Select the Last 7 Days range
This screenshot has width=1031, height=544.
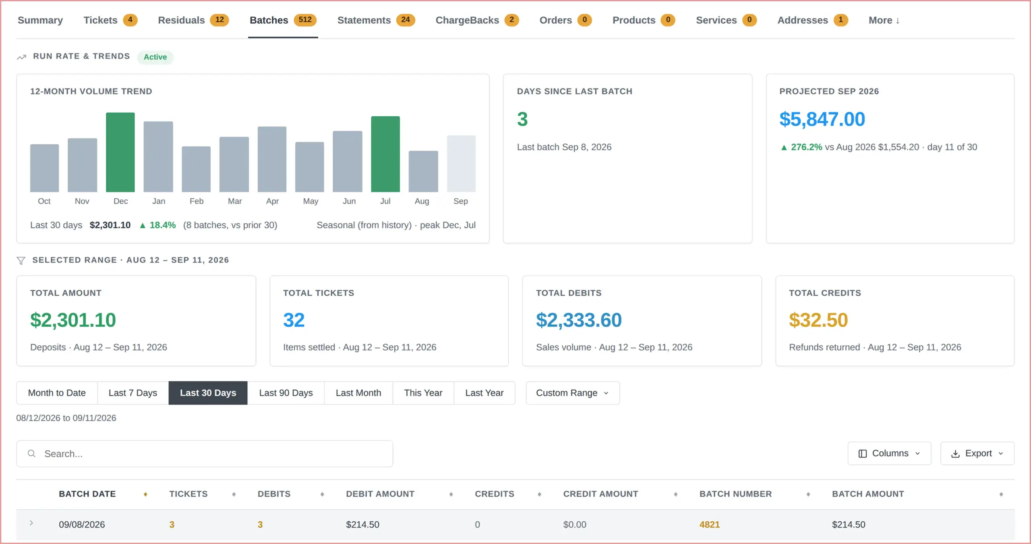pos(133,393)
